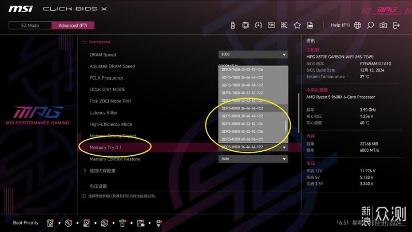Expand 高级内存配置 submenu
The image size is (412, 232).
[x=102, y=171]
